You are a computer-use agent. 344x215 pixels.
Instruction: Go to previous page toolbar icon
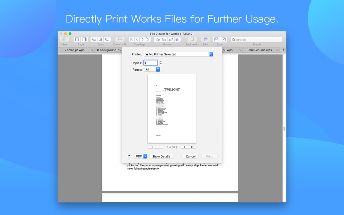pyautogui.click(x=137, y=39)
